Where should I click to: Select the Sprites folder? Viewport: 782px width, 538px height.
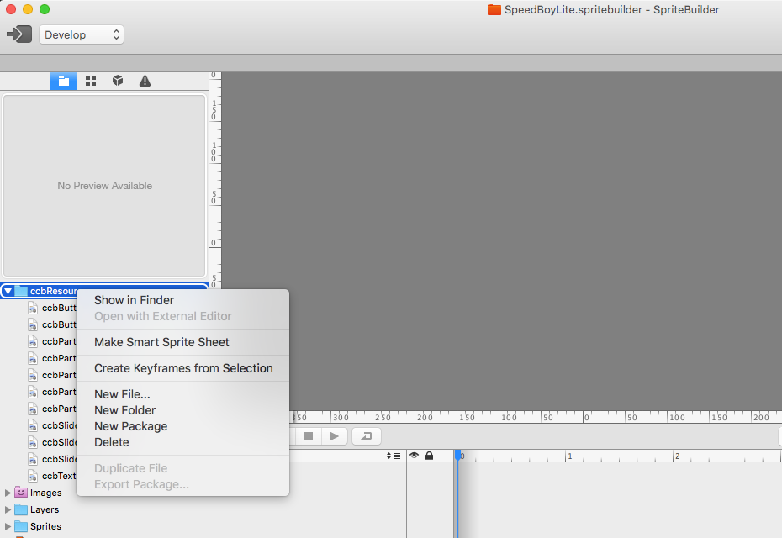(45, 526)
